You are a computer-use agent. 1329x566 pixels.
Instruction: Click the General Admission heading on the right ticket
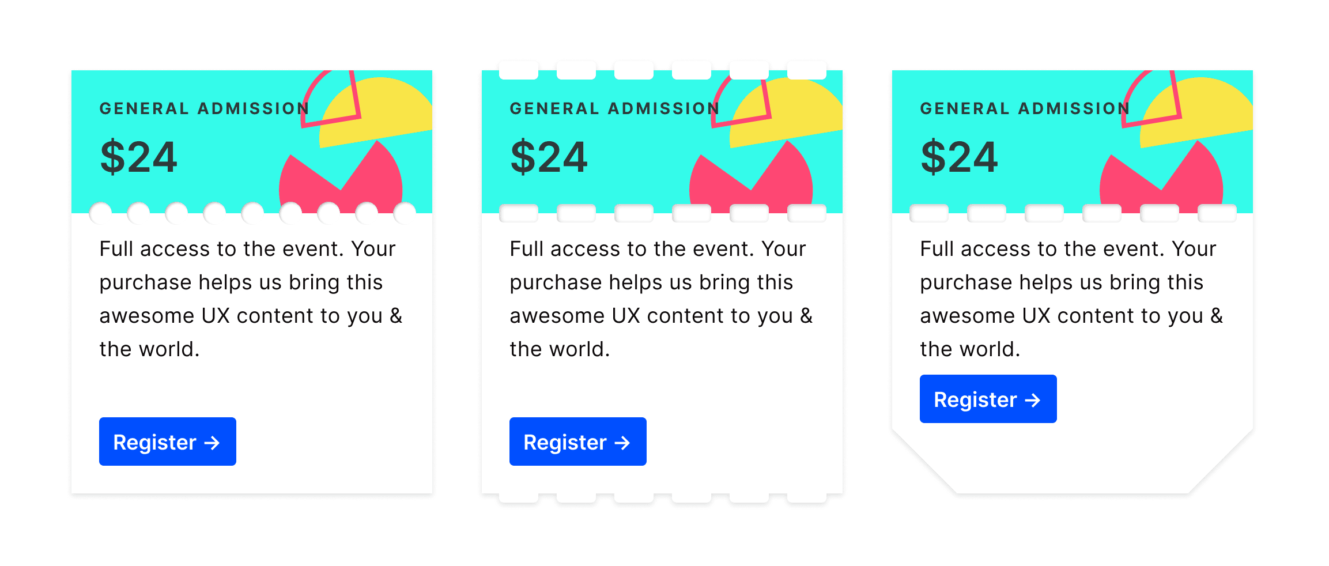click(1025, 108)
